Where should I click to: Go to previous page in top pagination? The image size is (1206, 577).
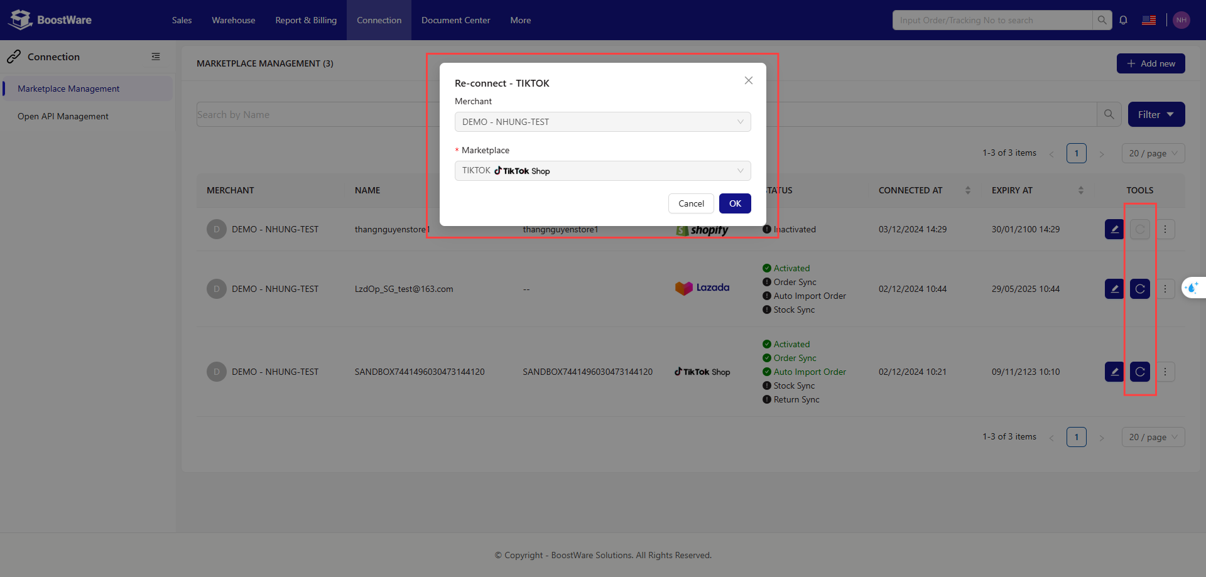[1051, 154]
